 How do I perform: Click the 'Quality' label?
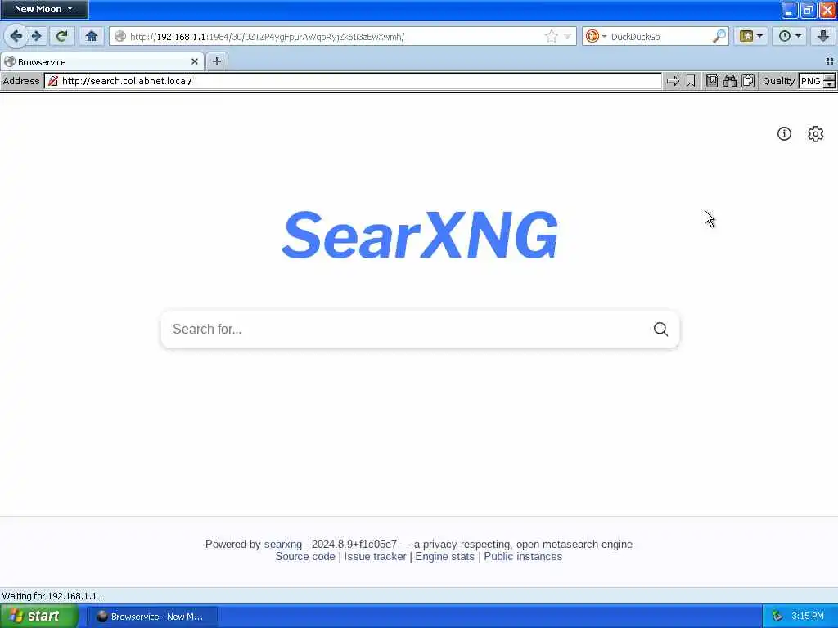click(779, 81)
